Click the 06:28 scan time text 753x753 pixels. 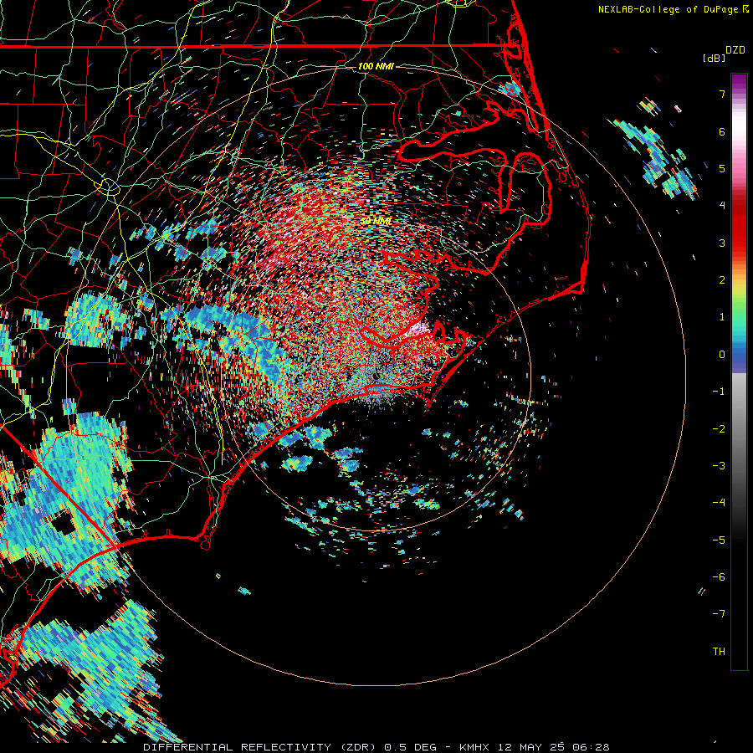click(x=592, y=747)
